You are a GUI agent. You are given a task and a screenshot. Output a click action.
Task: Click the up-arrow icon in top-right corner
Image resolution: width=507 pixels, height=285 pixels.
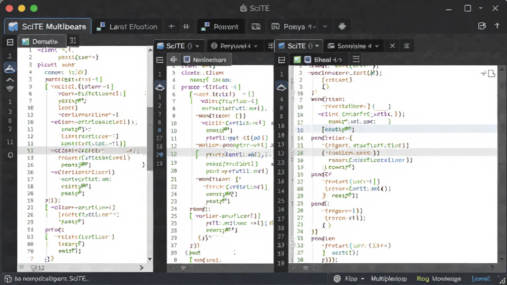(x=497, y=26)
